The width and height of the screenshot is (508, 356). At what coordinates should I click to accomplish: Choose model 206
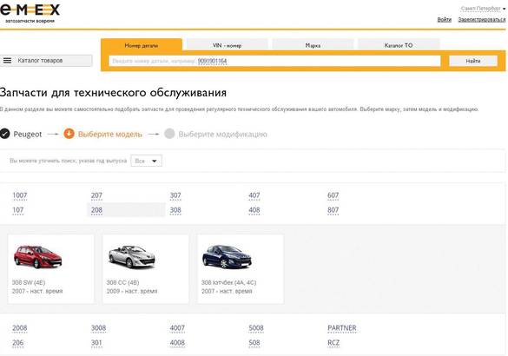click(18, 343)
